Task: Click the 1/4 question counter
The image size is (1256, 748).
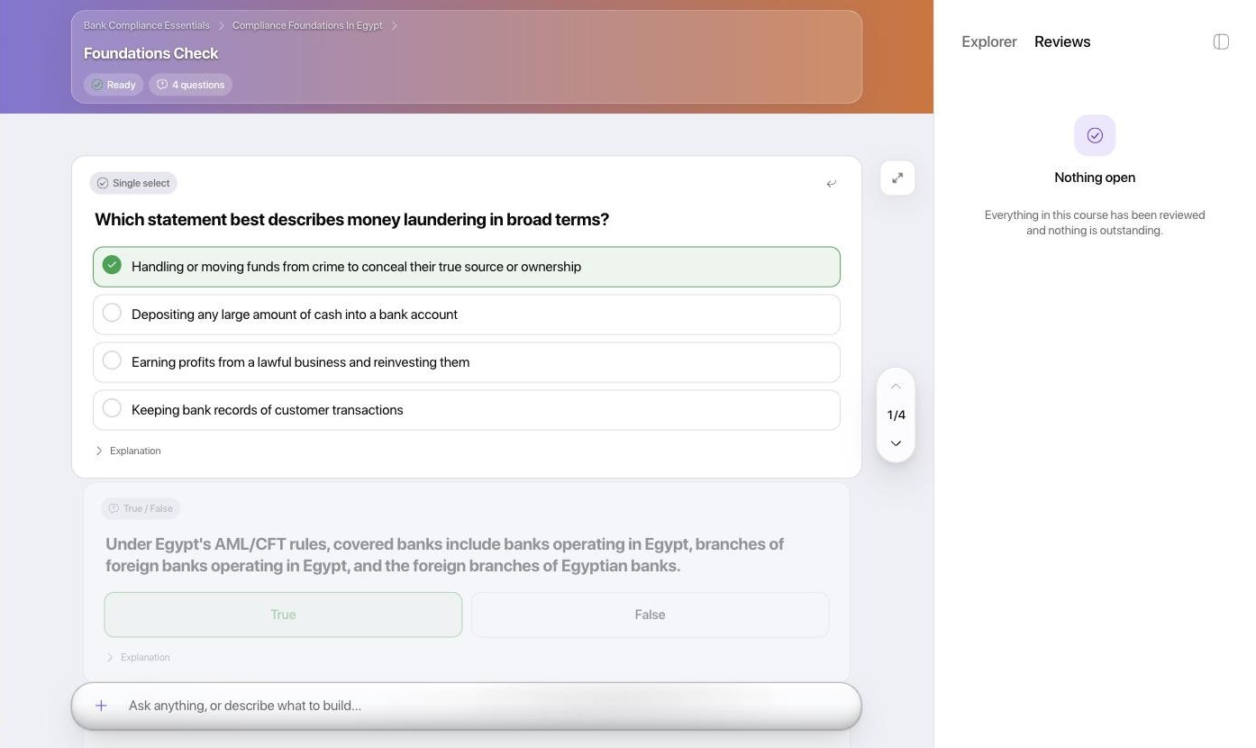Action: click(896, 415)
